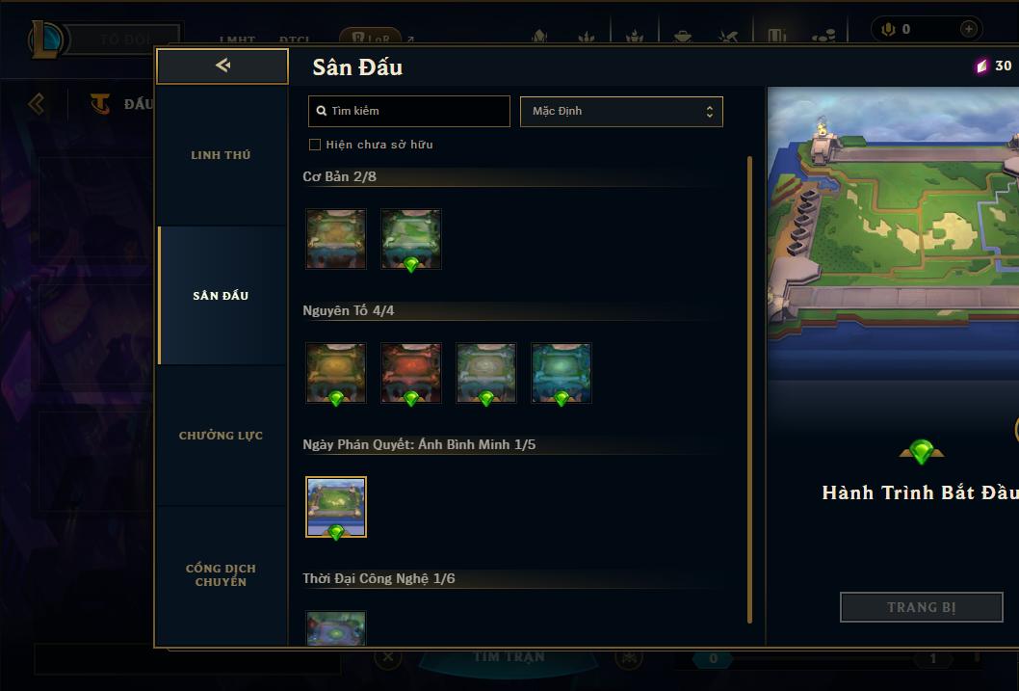Click the search magnifier icon

[x=321, y=111]
